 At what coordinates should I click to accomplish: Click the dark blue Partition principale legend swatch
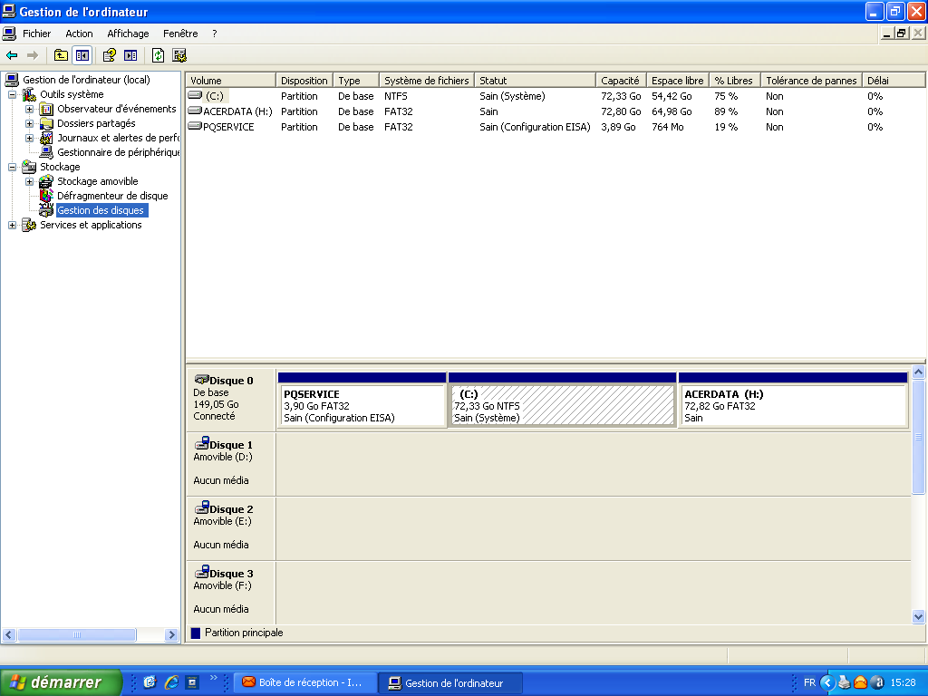(195, 633)
